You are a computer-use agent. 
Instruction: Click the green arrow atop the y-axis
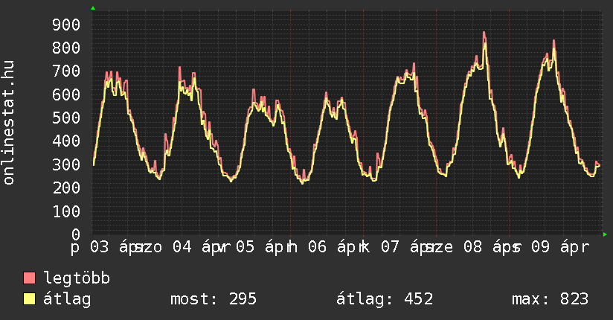93,8
